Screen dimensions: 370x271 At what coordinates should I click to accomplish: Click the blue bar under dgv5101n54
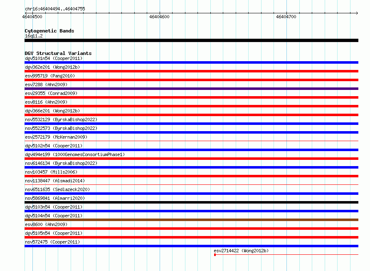[191, 62]
